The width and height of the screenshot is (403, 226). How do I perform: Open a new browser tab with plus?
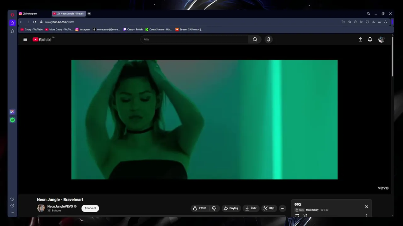(x=89, y=13)
